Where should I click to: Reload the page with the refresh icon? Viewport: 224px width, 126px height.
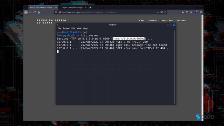coord(35,13)
